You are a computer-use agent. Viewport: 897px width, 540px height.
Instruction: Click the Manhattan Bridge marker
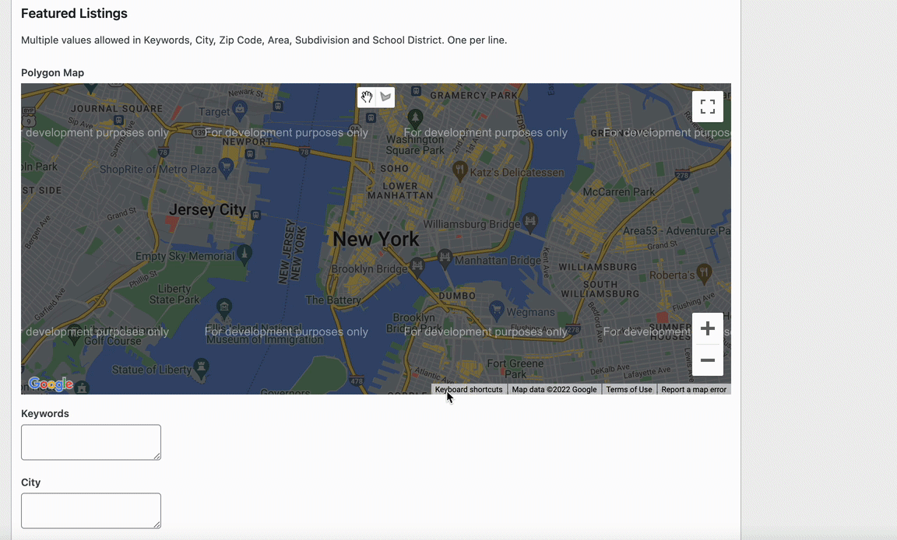click(445, 259)
